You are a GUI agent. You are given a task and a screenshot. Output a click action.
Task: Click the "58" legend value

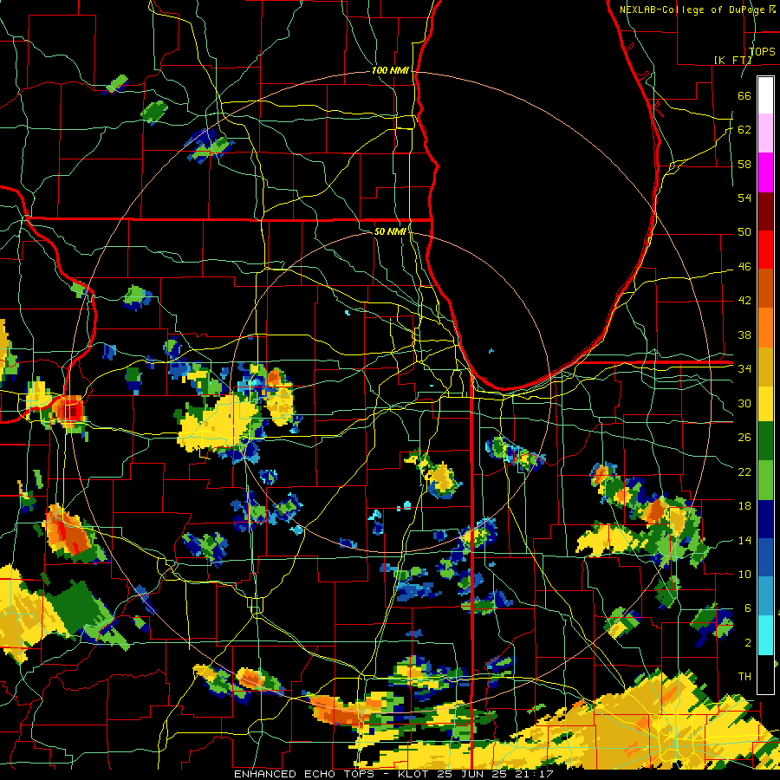coord(744,164)
